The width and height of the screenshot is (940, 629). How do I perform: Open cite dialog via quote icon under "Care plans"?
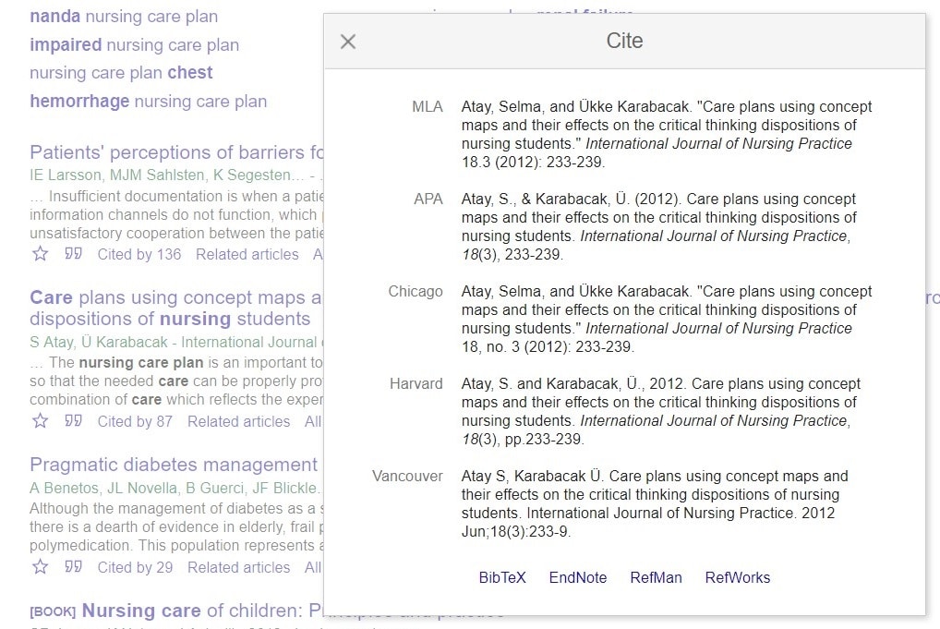pyautogui.click(x=73, y=421)
